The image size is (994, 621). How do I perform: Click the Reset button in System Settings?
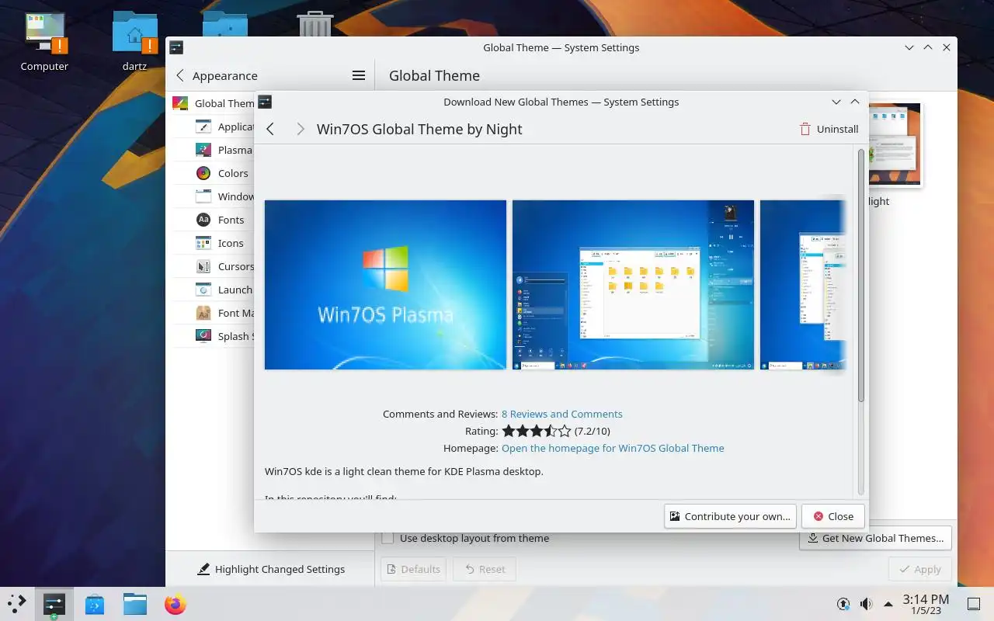[485, 569]
